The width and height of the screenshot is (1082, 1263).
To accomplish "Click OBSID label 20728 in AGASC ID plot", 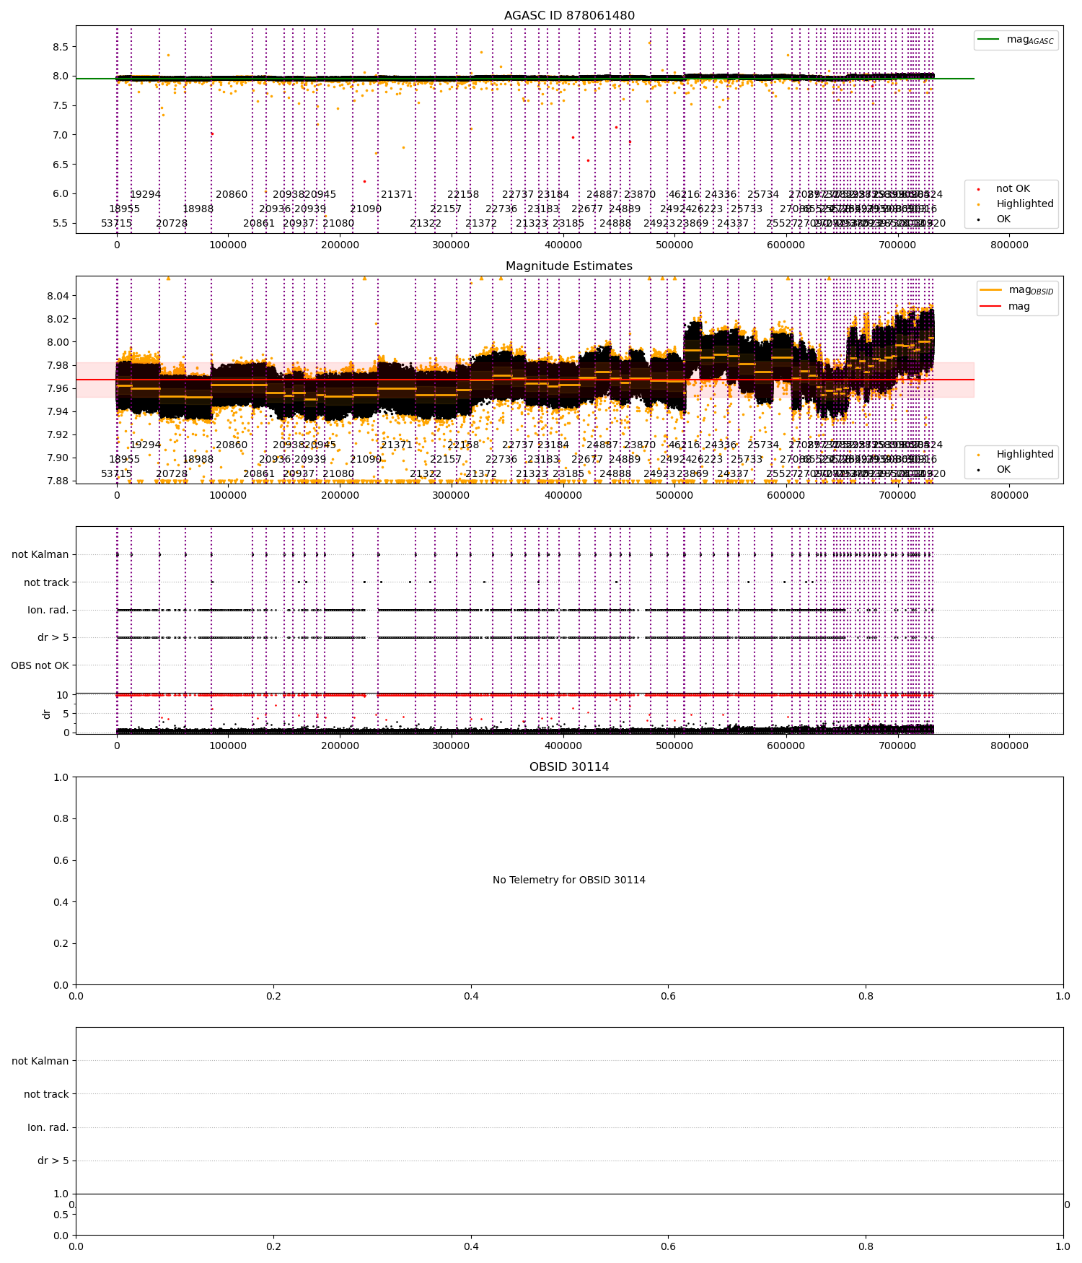I will 172,224.
